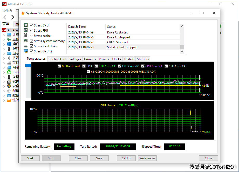
Task: Open the Preferences dialog
Action: (x=147, y=158)
